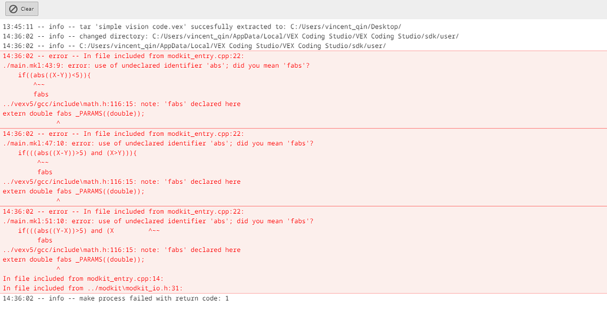Click the 'fabs' suggestion in the first error block

[x=41, y=94]
